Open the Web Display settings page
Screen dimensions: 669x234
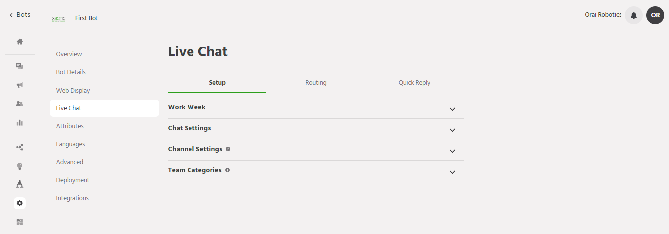click(73, 91)
